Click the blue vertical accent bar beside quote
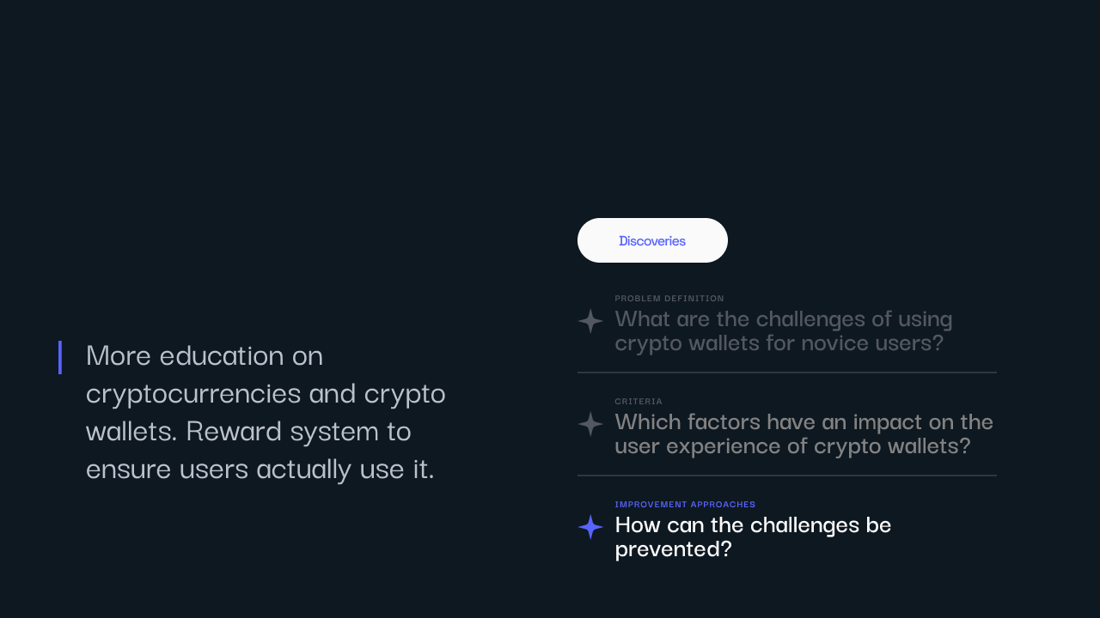 coord(60,357)
